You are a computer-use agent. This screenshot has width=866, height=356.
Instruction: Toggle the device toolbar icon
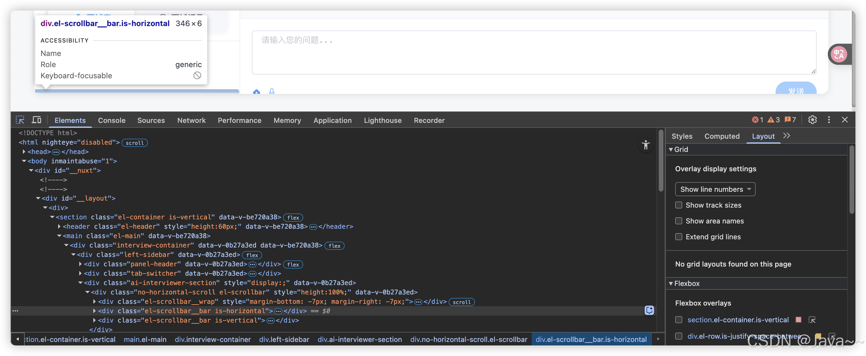[36, 120]
